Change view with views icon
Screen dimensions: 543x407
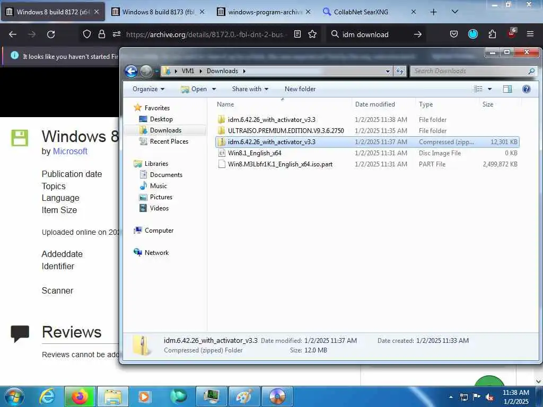point(478,89)
